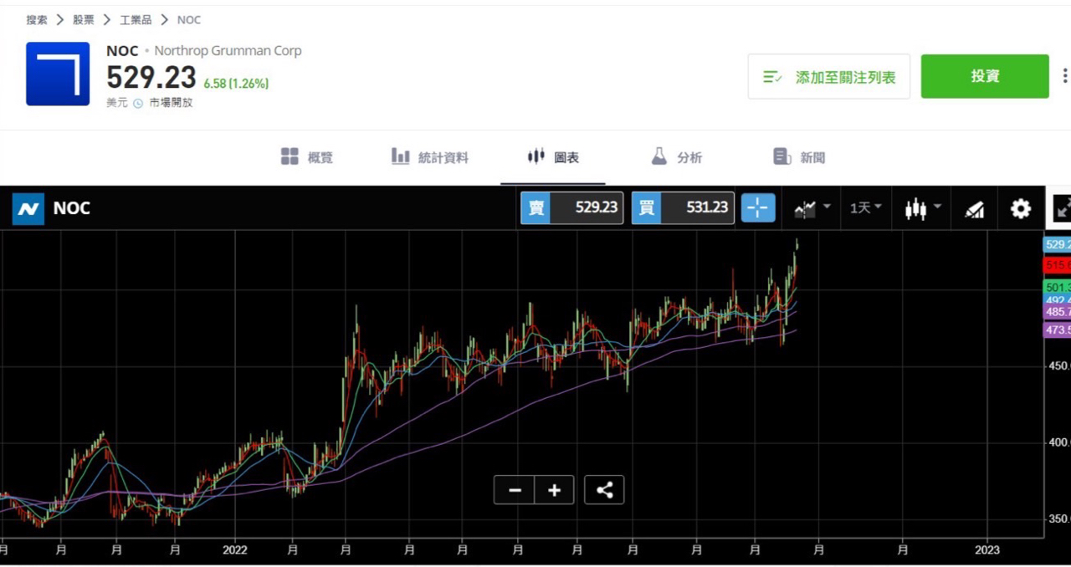Image resolution: width=1071 pixels, height=567 pixels.
Task: Click the 2022 axis label
Action: coord(234,550)
